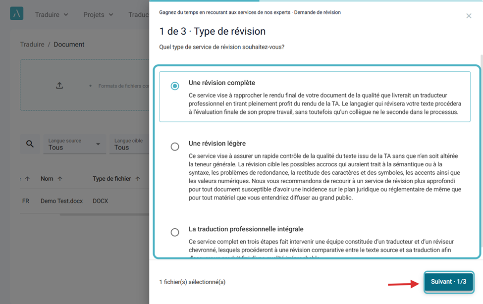Click the upload file icon
This screenshot has width=483, height=304.
pyautogui.click(x=59, y=85)
